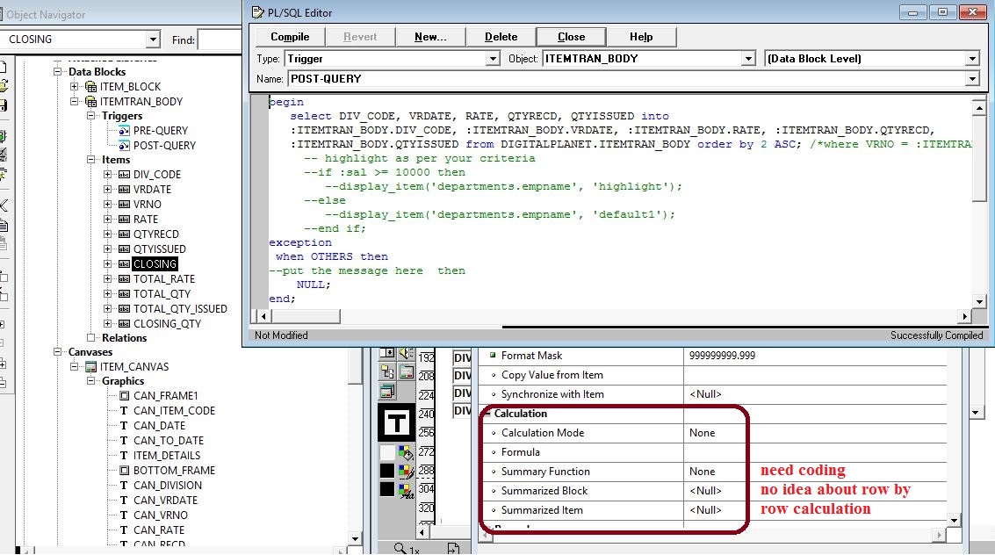
Task: Select the CAN_VRNO graphic in the tree
Action: tap(161, 515)
